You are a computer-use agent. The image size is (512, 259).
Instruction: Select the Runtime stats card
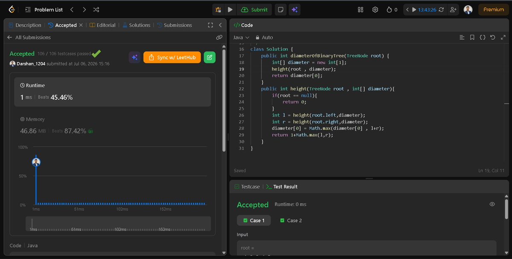tap(112, 92)
